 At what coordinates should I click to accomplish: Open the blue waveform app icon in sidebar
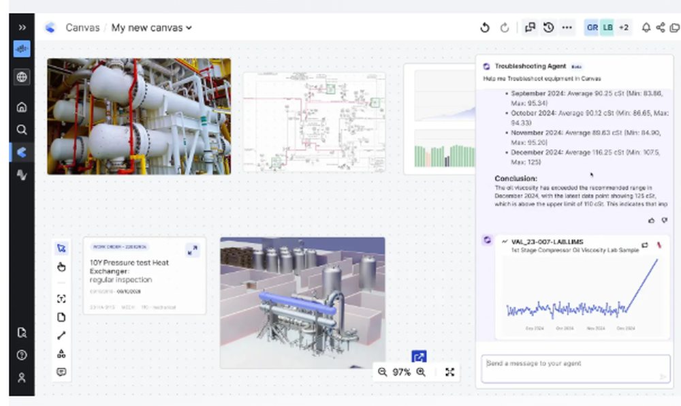pos(22,48)
